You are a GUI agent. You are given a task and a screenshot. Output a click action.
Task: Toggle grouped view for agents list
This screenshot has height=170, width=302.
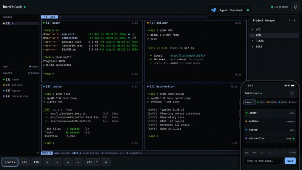(33, 73)
